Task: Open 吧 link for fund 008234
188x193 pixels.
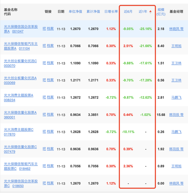Action: click(x=44, y=98)
